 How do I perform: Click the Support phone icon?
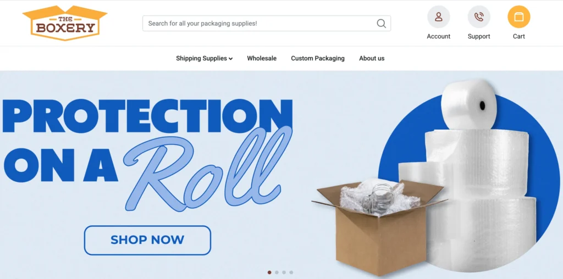coord(479,17)
